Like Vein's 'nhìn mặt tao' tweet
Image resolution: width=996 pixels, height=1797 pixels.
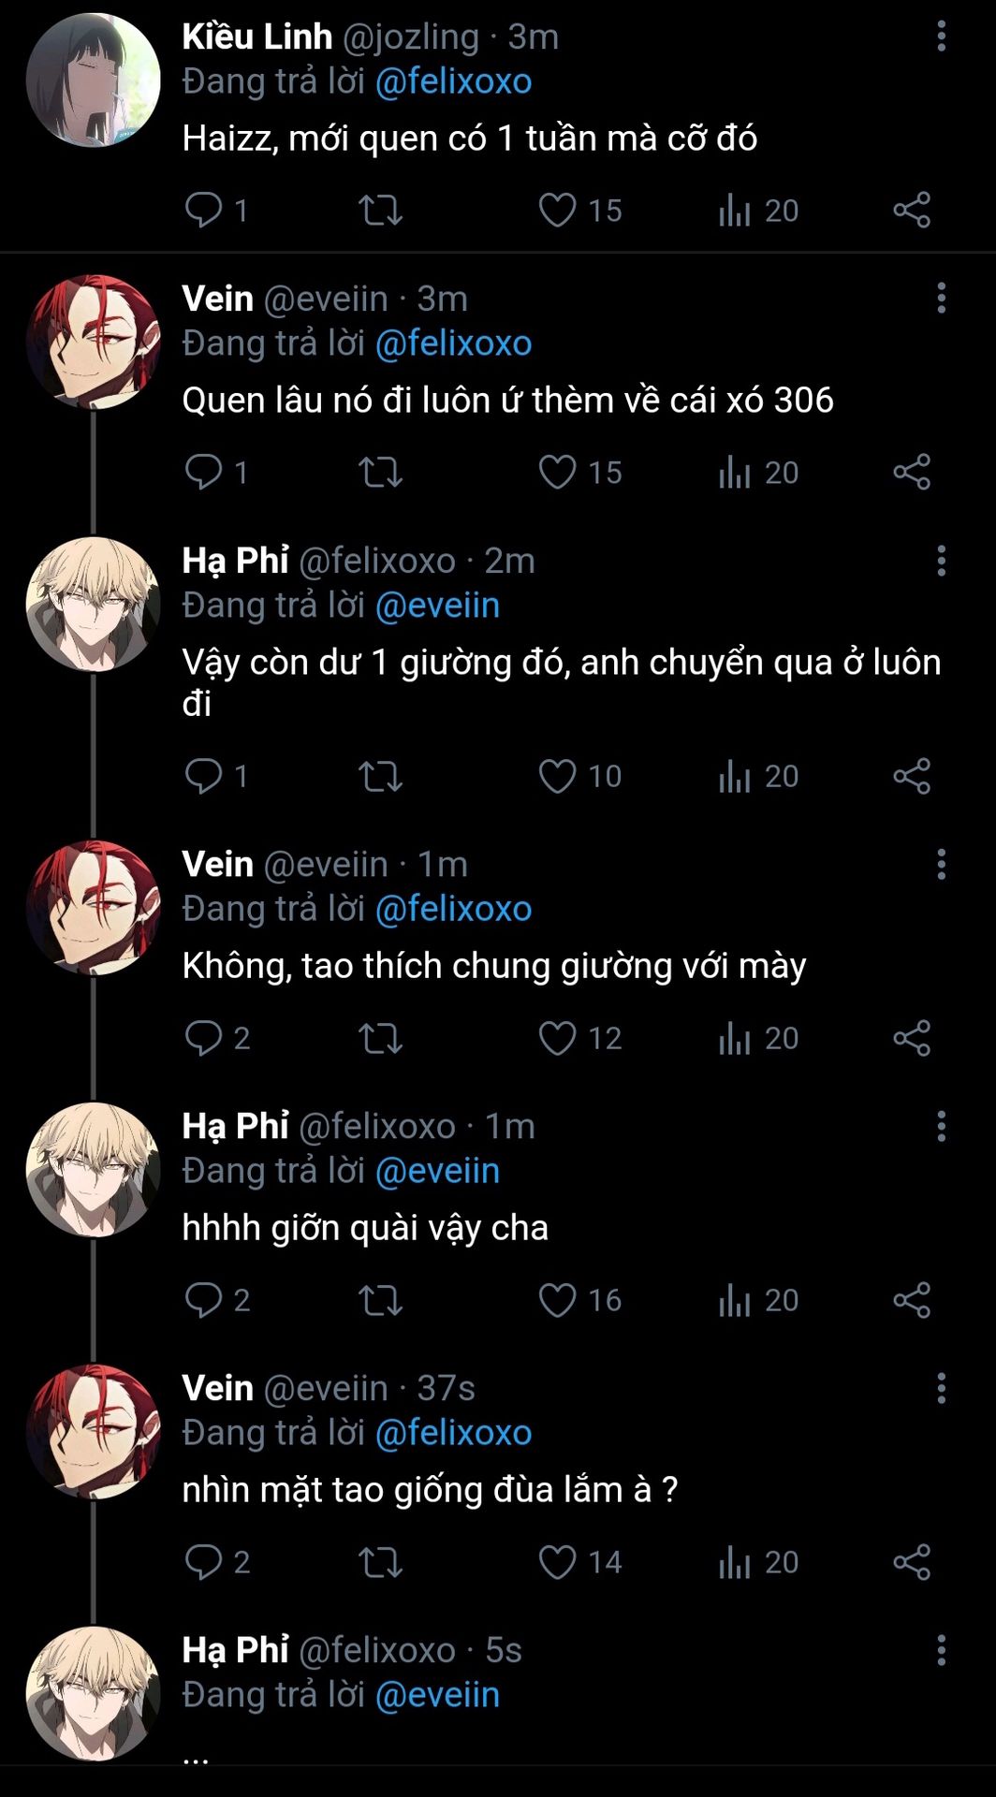point(558,1562)
